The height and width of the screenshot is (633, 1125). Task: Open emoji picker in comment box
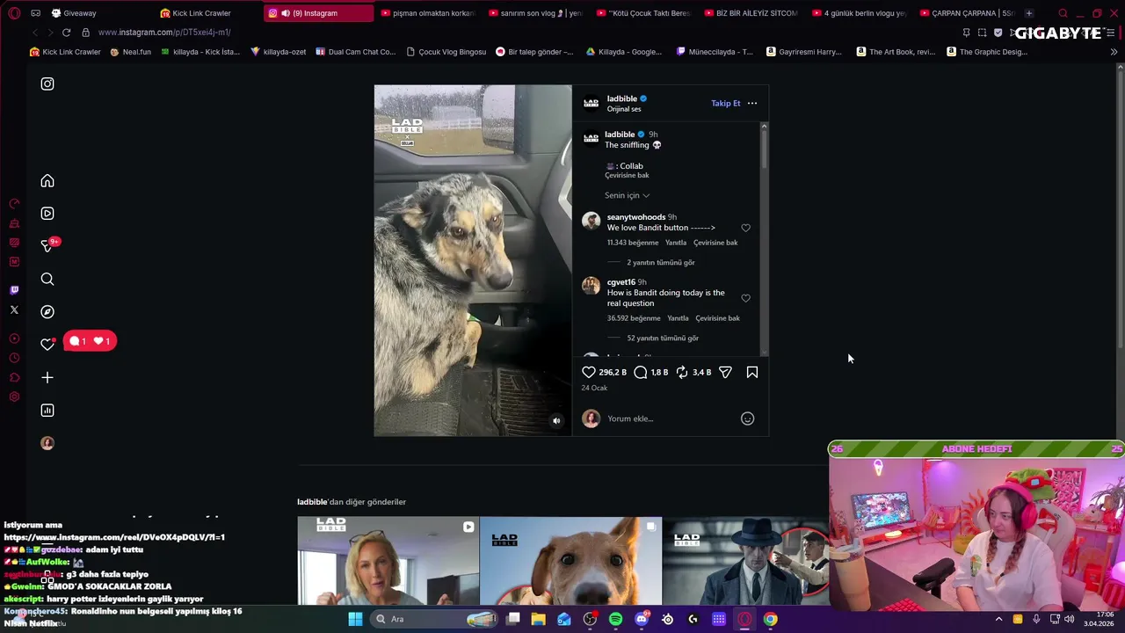click(747, 418)
